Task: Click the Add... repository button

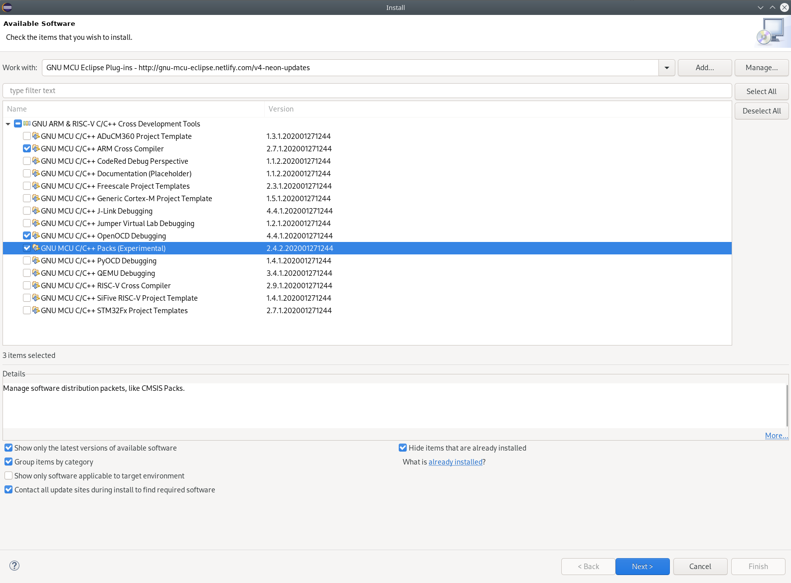Action: 705,68
